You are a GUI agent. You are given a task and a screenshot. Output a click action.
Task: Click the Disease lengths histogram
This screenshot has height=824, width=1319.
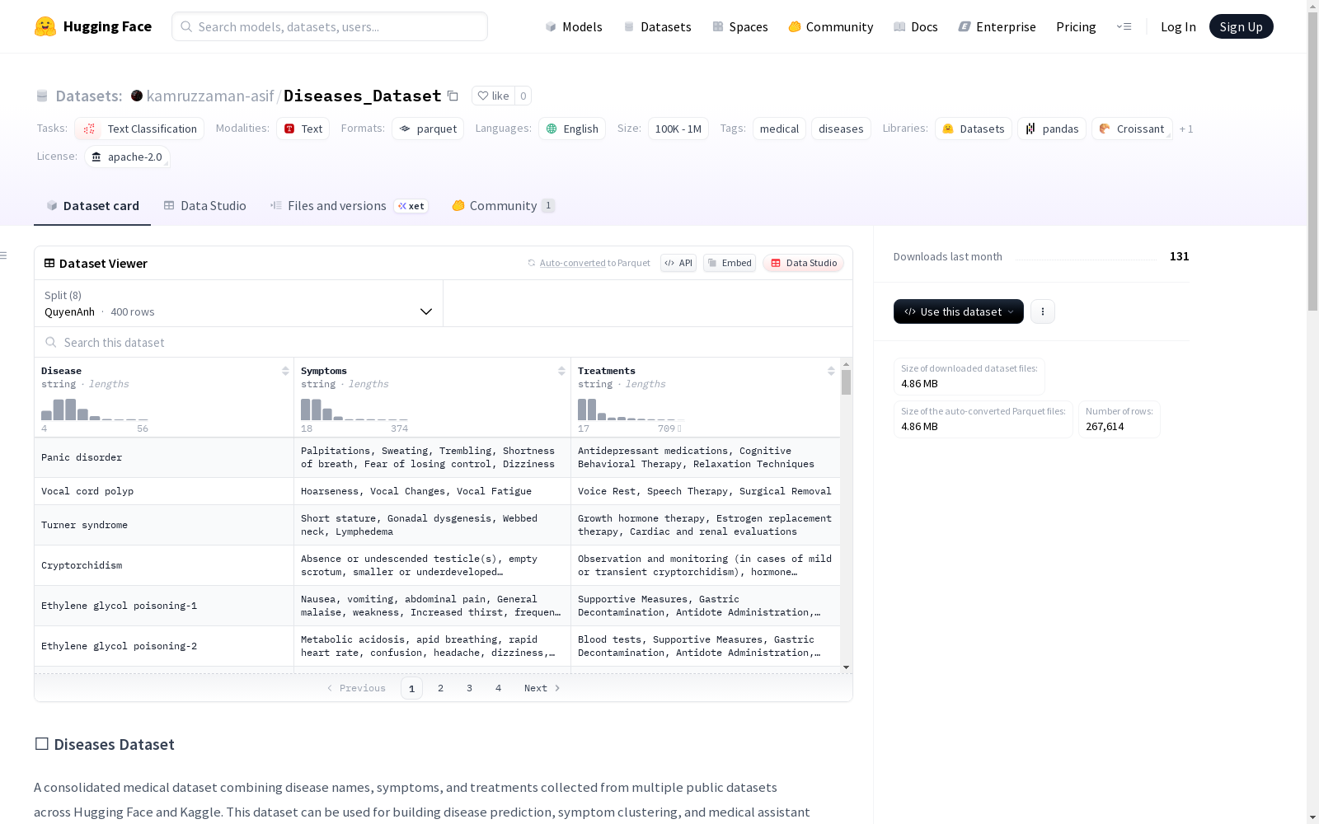pyautogui.click(x=94, y=410)
